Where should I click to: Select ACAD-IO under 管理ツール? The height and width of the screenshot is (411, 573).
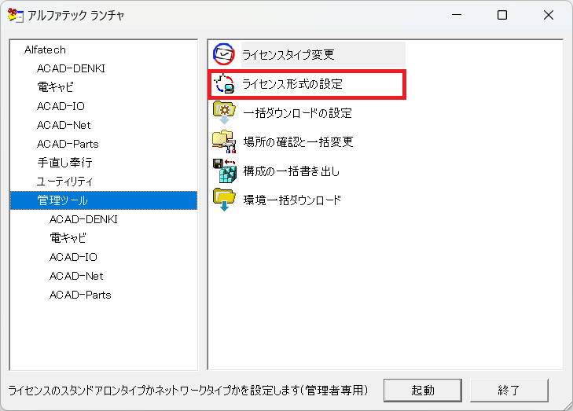(x=73, y=257)
